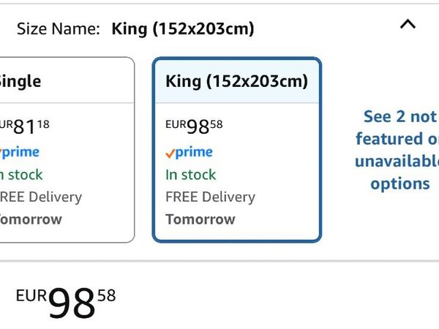Open the 'See 2 not featured or unavailable options' link
Screen dimensions: 439x329
point(397,150)
